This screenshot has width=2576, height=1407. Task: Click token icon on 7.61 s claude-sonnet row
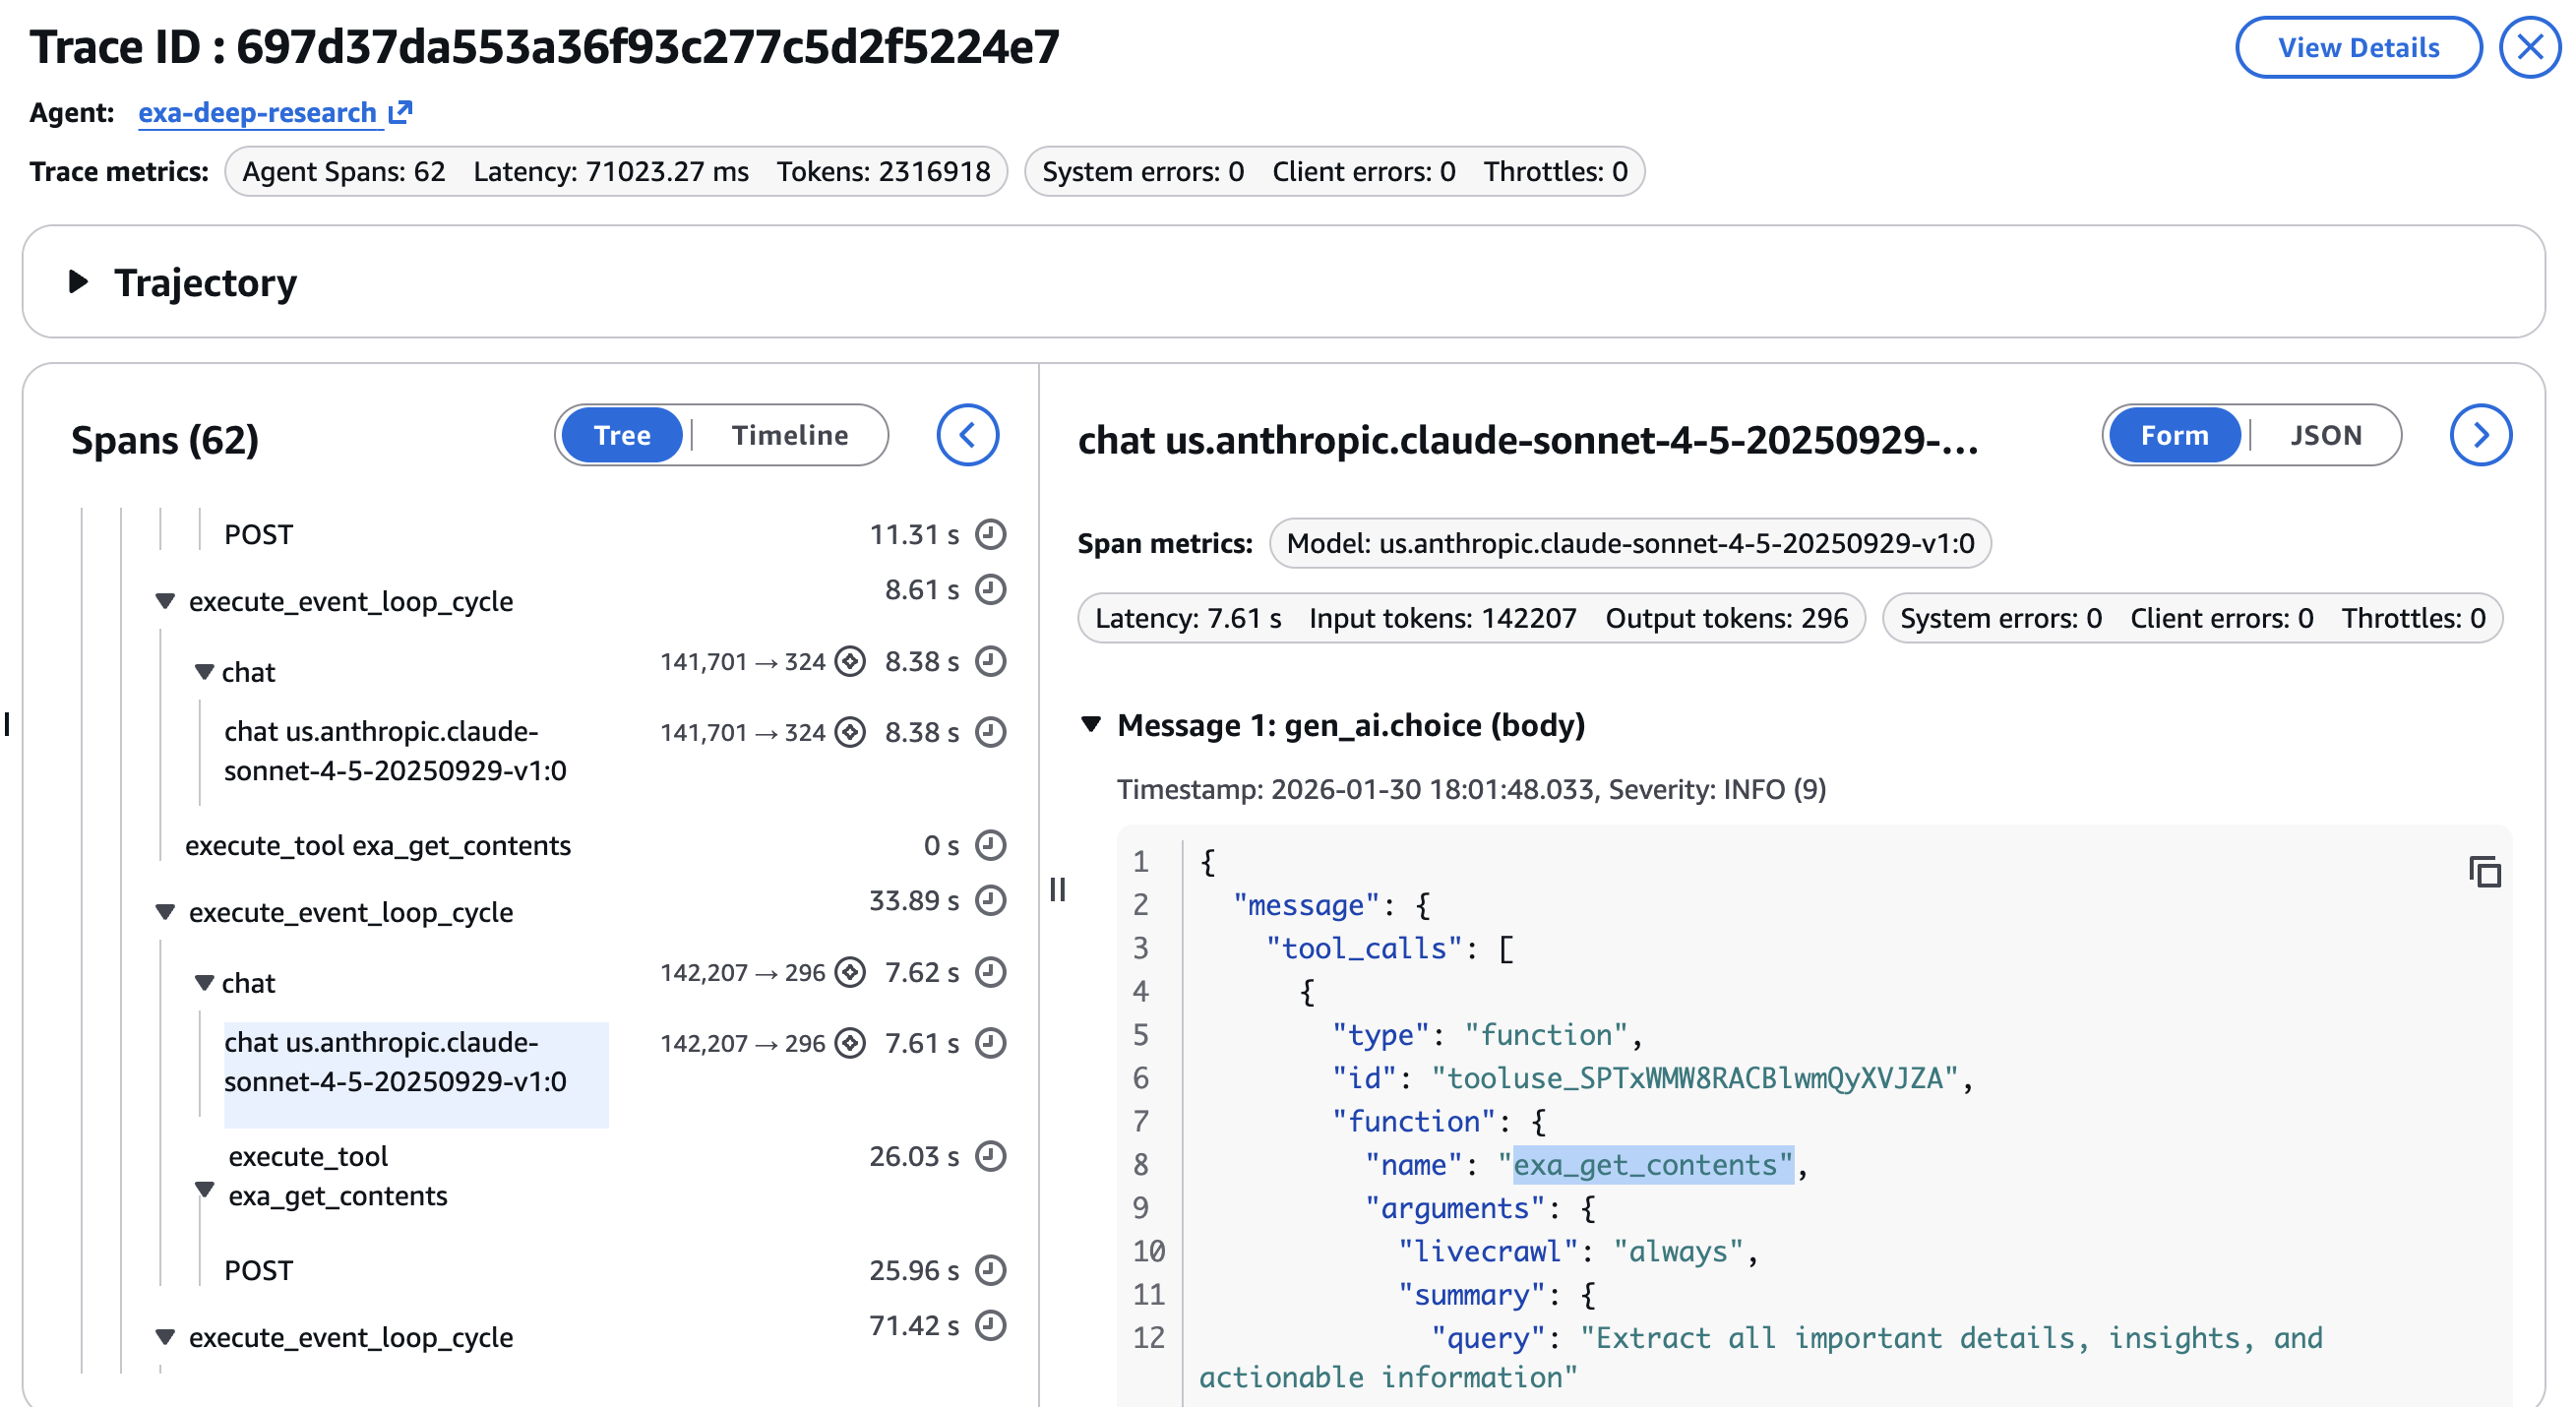pyautogui.click(x=850, y=1043)
